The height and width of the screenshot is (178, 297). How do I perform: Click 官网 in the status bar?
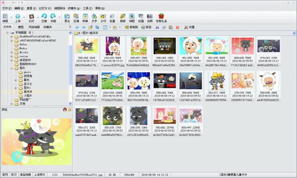(5, 175)
